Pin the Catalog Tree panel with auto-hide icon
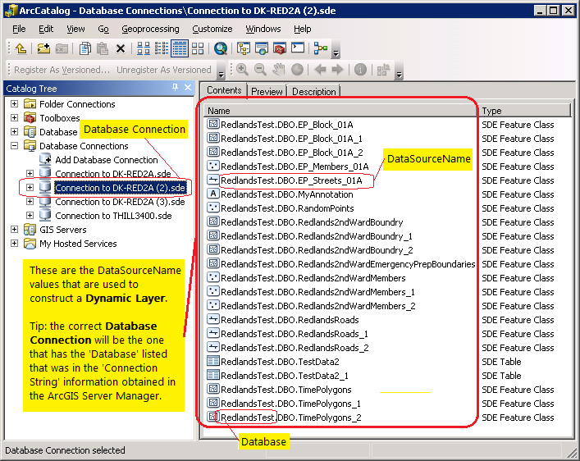Image resolution: width=580 pixels, height=461 pixels. pos(175,87)
